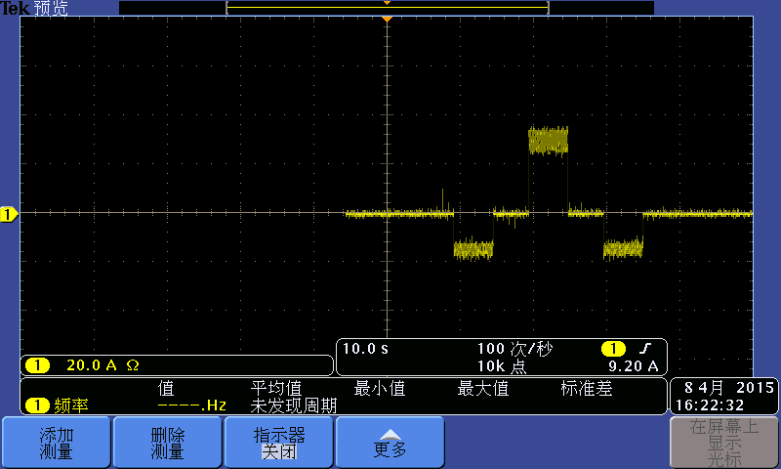Screen dimensions: 781x469
Task: Click the channel 1 badge in 20.0 A readout
Action: [x=37, y=365]
